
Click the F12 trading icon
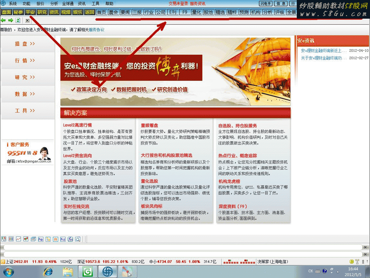[x=63, y=239]
